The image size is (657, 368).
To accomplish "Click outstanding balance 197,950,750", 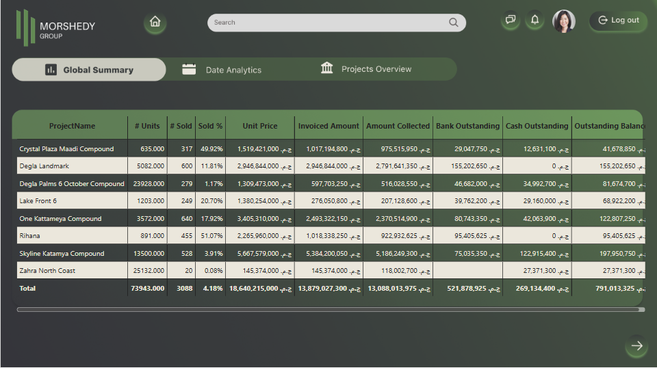I will coord(622,254).
